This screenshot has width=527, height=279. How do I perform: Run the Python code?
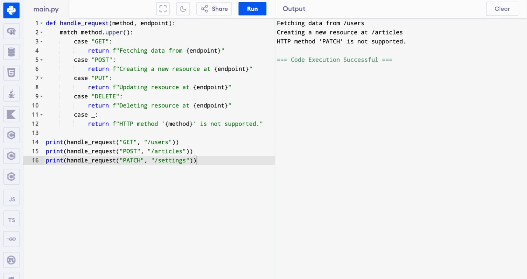(252, 9)
